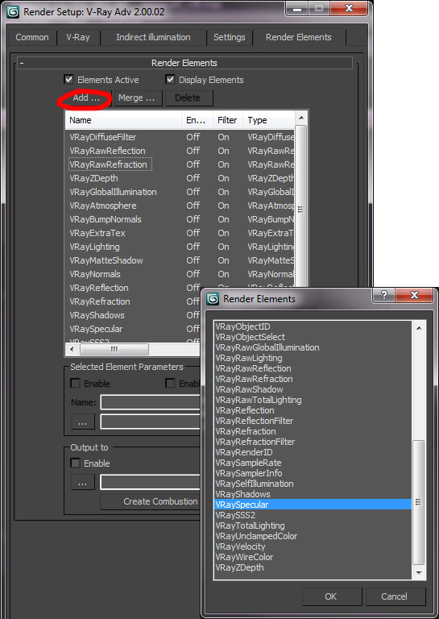Toggle Enable checkbox under Output to
This screenshot has width=439, height=619.
[75, 463]
